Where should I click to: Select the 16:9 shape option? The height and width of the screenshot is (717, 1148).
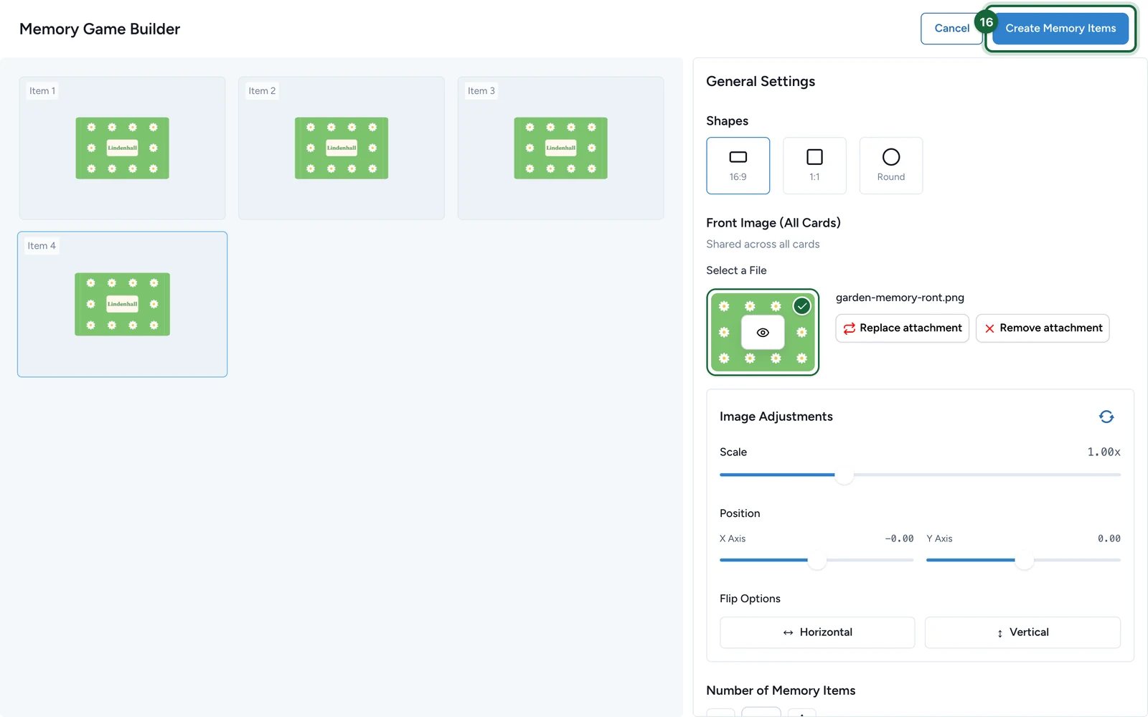click(738, 166)
